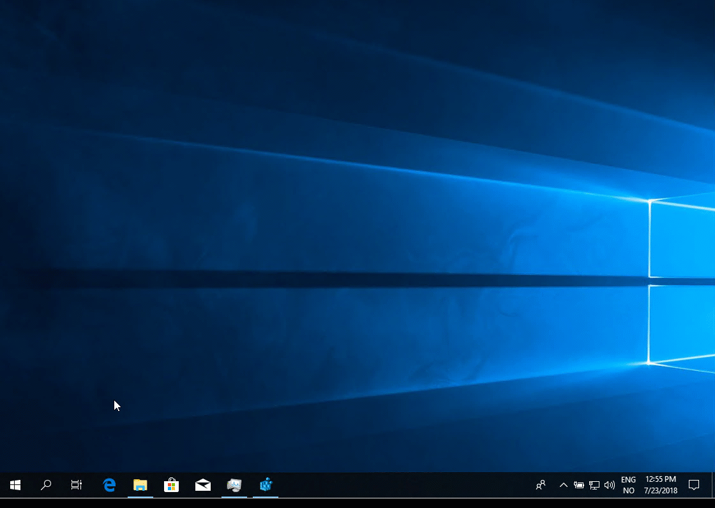Open the Action Center notifications icon
This screenshot has height=508, width=715.
[694, 485]
